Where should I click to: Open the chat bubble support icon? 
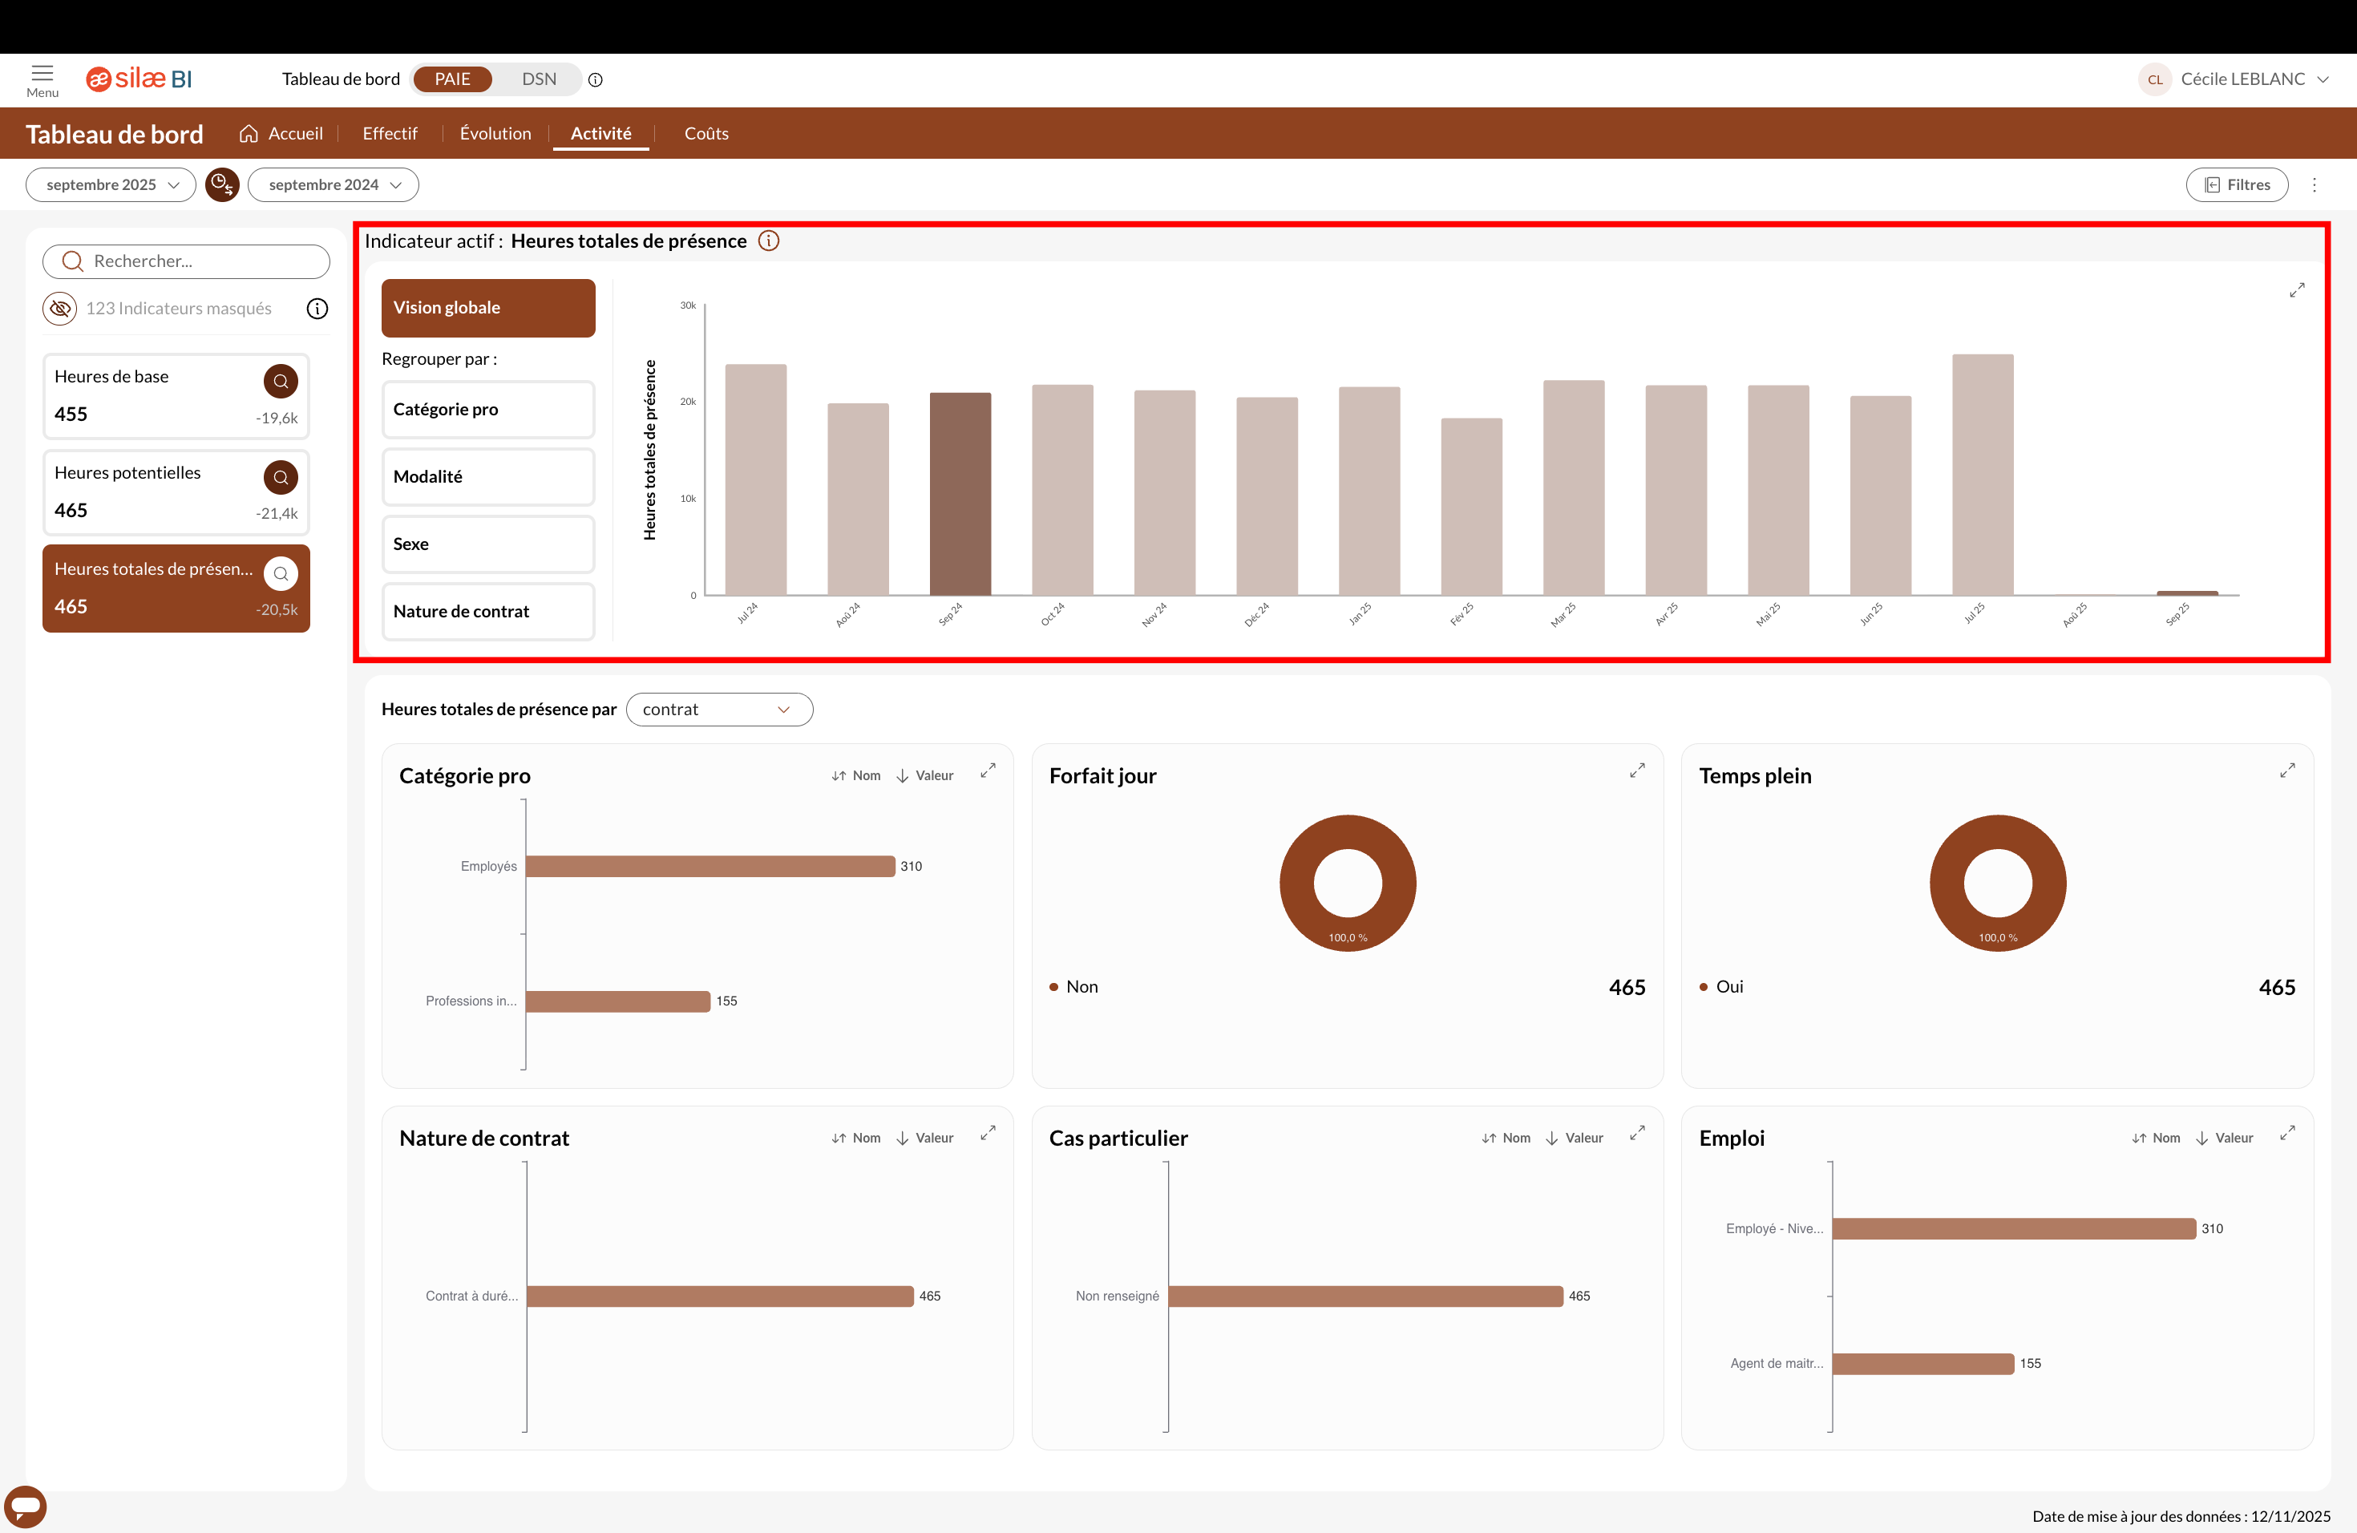point(26,1507)
